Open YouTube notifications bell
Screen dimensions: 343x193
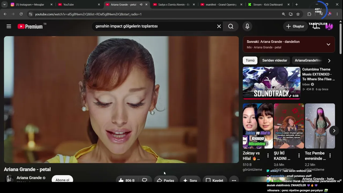point(315,26)
